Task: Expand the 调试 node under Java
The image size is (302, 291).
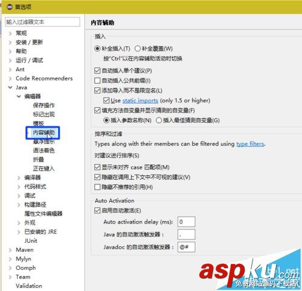Action: (19, 196)
